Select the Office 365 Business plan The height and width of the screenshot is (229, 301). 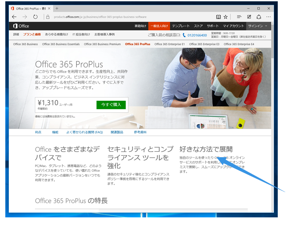point(26,44)
